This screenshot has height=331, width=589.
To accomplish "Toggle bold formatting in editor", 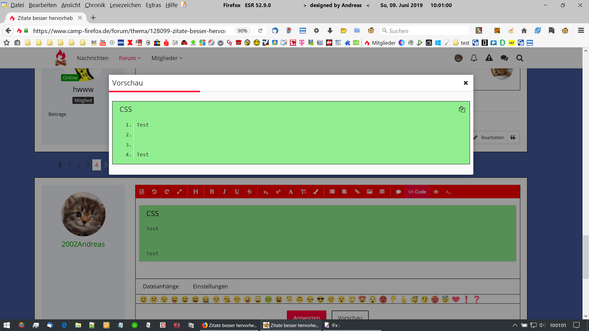I will [212, 192].
